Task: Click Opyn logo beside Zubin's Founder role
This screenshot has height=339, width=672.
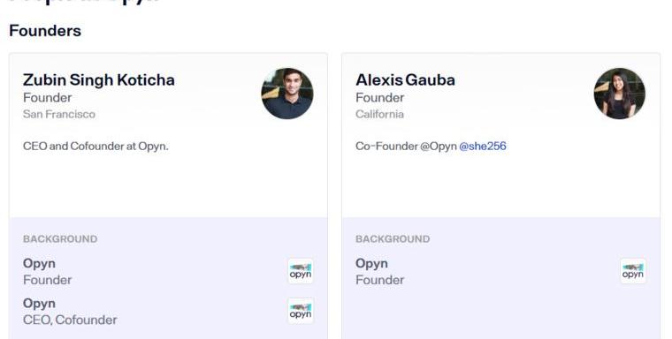Action: pos(301,271)
